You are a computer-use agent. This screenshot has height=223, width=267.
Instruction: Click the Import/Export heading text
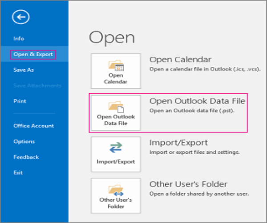[x=178, y=143]
